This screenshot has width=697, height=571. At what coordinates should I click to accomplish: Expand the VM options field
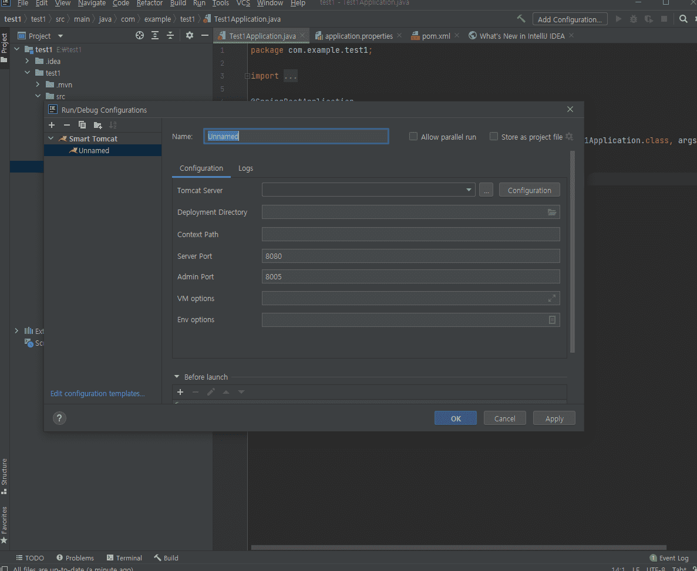[552, 299]
